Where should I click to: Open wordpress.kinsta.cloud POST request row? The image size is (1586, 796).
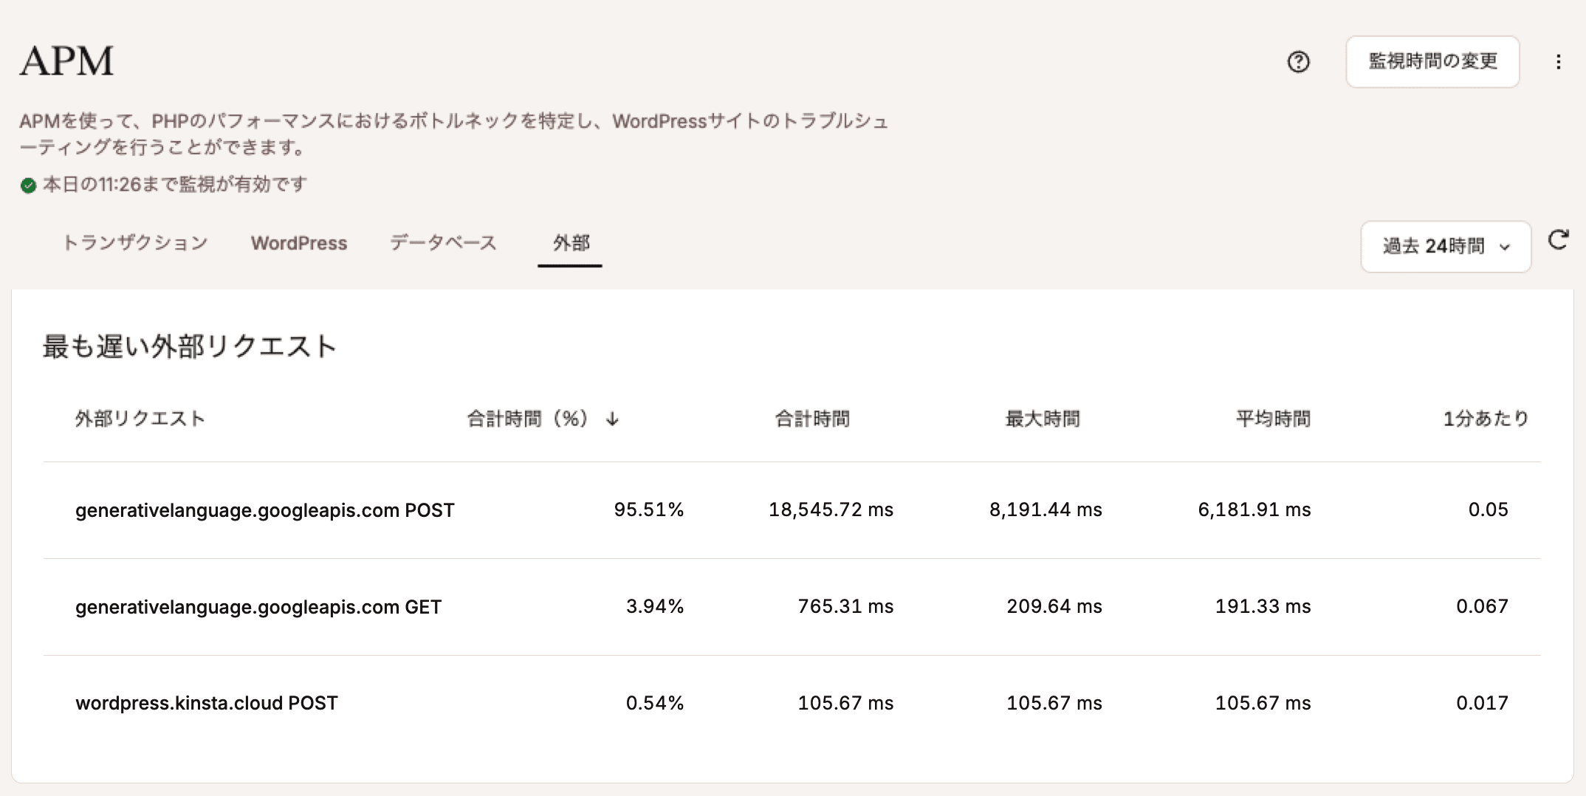792,703
